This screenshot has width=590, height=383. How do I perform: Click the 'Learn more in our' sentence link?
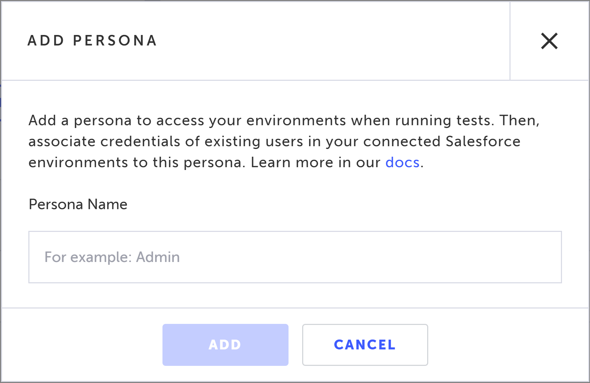[x=402, y=163]
